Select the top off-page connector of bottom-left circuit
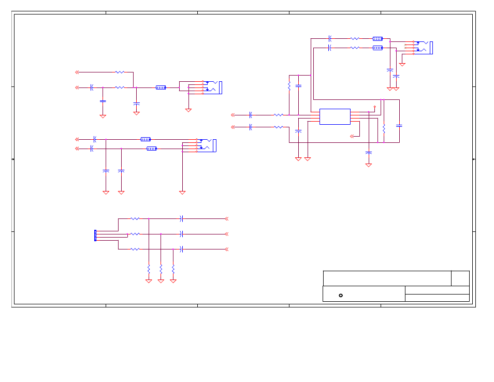This screenshot has width=494, height=382. click(226, 218)
